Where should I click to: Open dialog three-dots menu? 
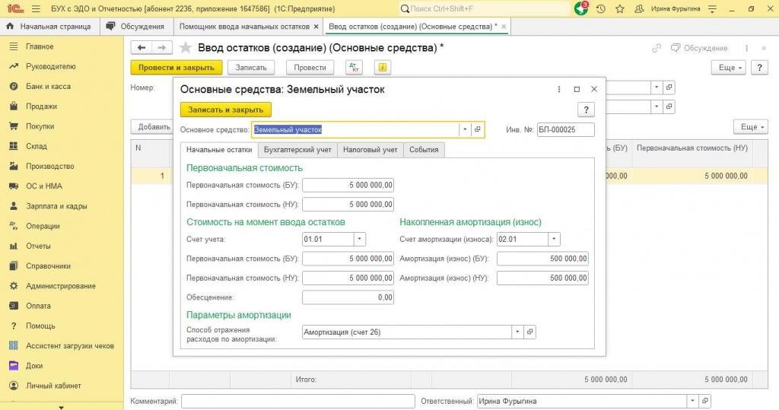coord(559,90)
